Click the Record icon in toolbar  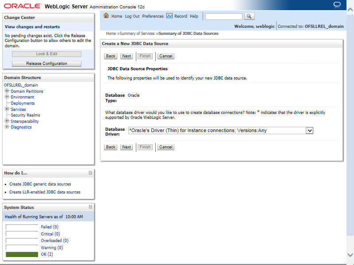(169, 16)
